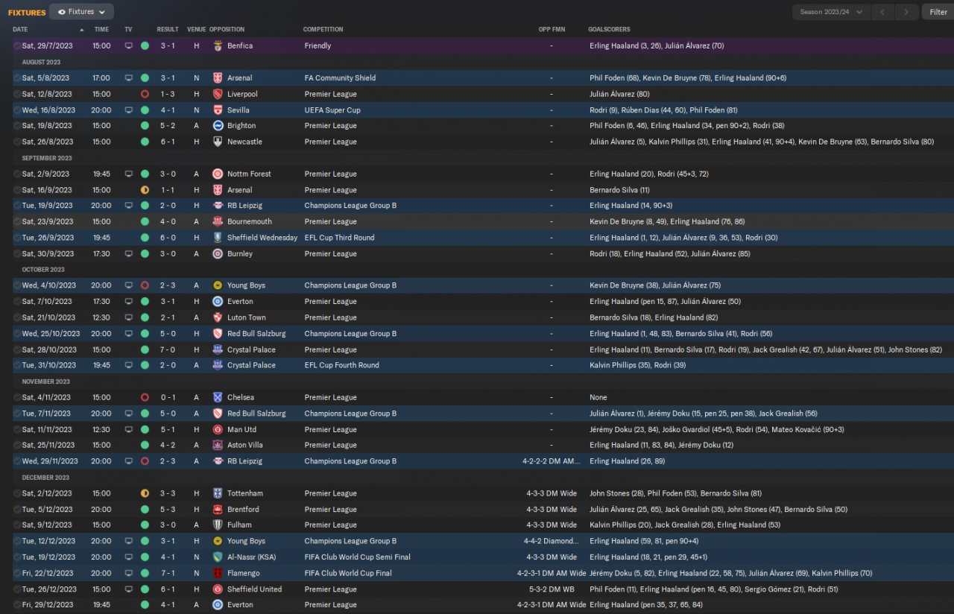Click the 7 - 0 result against Crystal Palace

point(167,349)
